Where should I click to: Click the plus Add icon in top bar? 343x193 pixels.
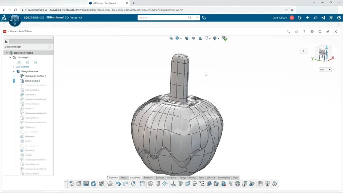click(307, 18)
